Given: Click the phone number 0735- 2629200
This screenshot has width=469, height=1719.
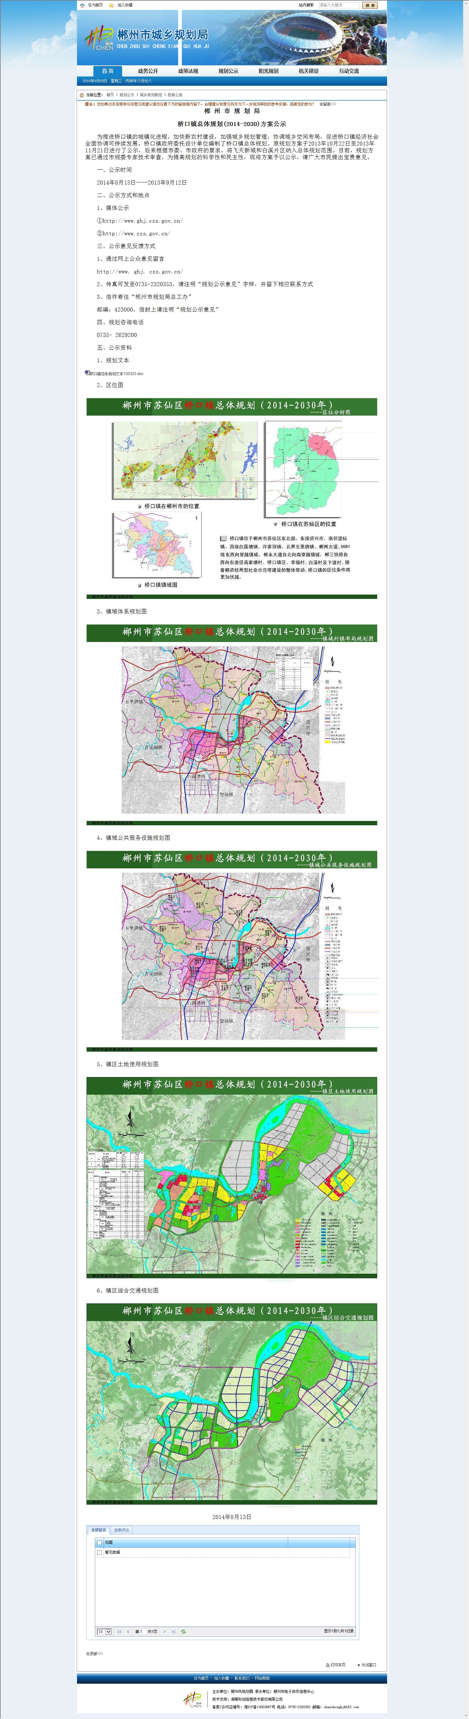Looking at the screenshot, I should (117, 335).
